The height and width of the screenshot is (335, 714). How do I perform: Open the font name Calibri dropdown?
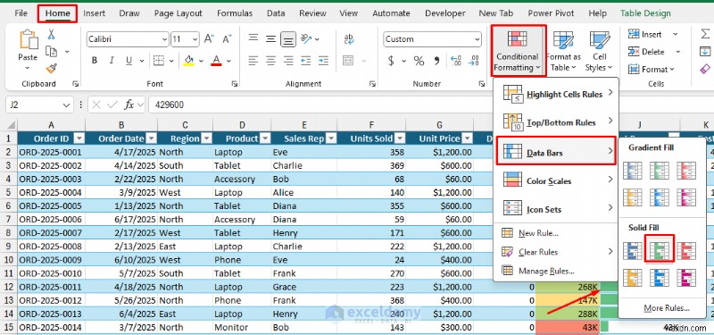tap(165, 39)
